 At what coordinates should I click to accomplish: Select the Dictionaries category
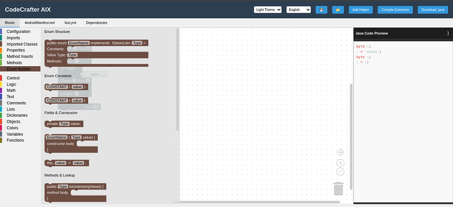(20, 115)
